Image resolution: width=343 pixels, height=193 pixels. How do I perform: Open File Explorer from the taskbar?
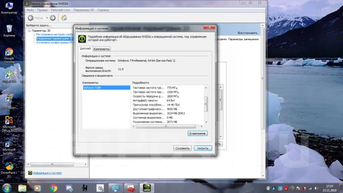(x=22, y=188)
